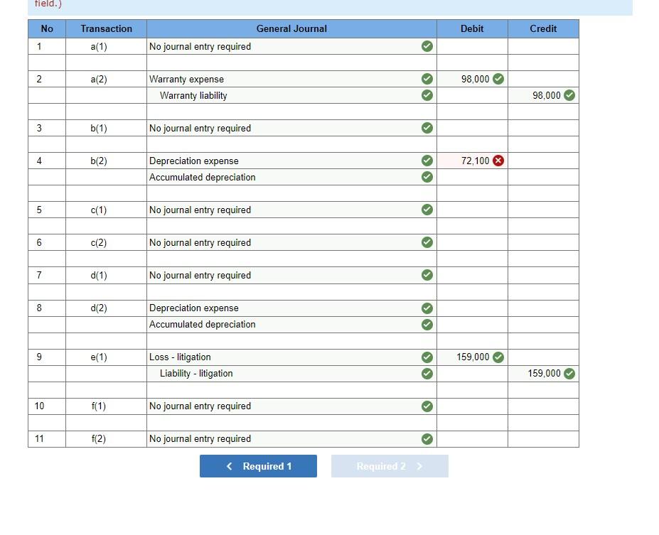The height and width of the screenshot is (535, 659).
Task: Click the check icon next to Liability - litigation
Action: click(427, 373)
